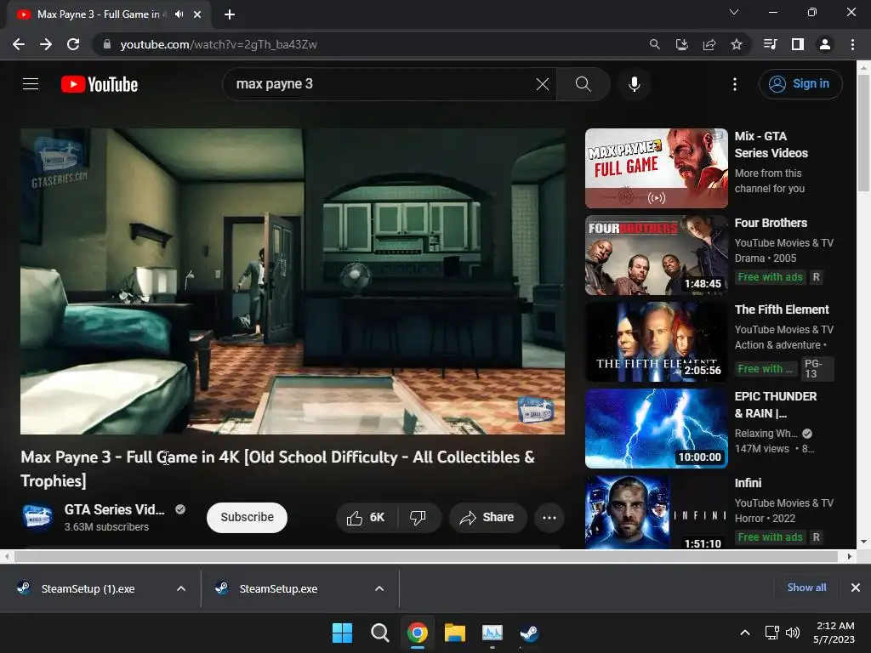Open a new browser tab
The height and width of the screenshot is (653, 871).
click(x=230, y=14)
